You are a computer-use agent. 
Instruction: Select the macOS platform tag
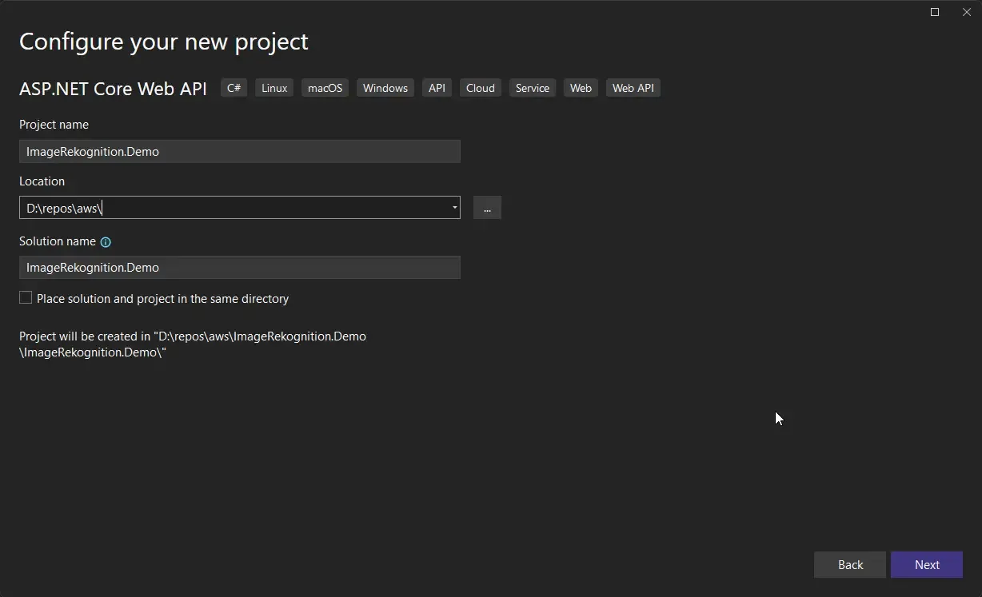coord(325,88)
